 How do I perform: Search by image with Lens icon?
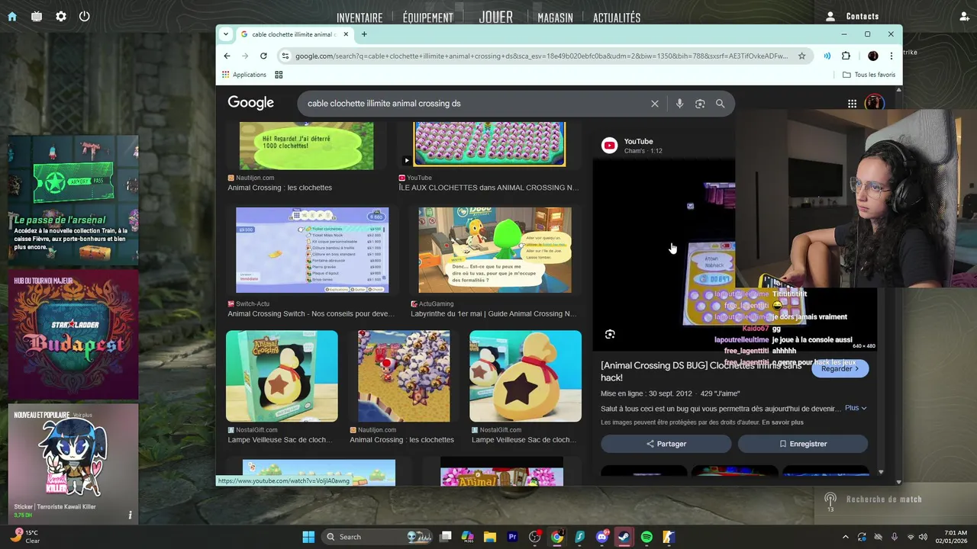[x=700, y=104]
